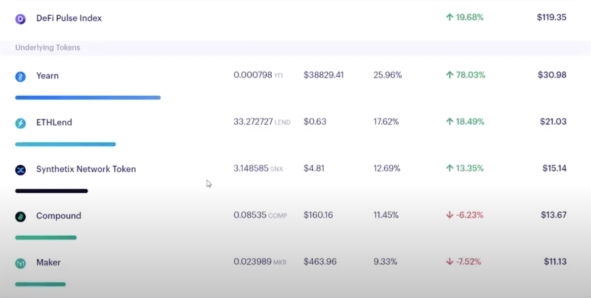Open the Compound token name
This screenshot has height=298, width=591.
(59, 216)
